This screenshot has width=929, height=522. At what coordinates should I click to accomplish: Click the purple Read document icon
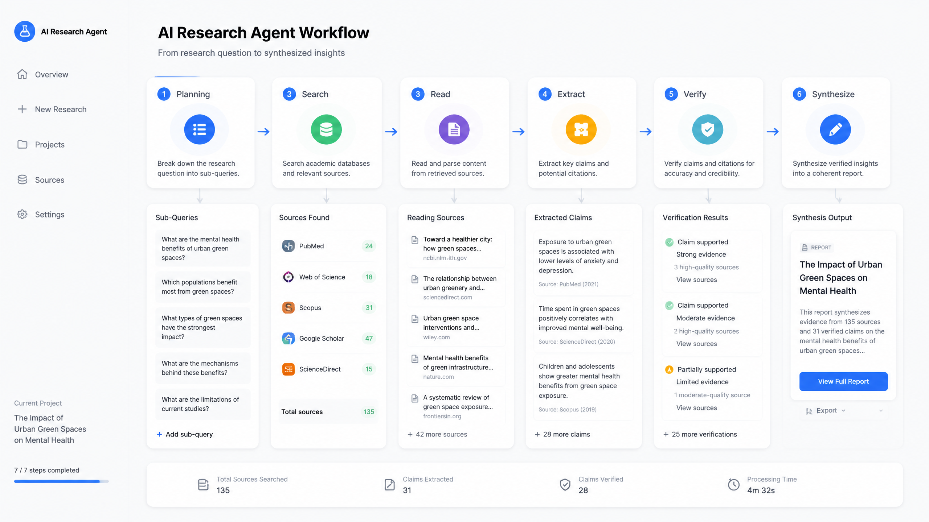point(454,129)
